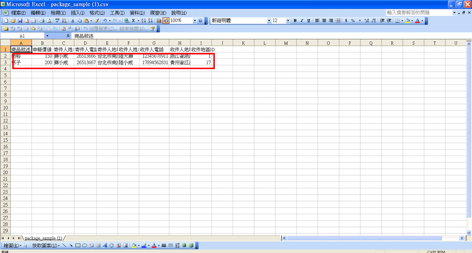Click the Undo arrow icon

(x=105, y=21)
